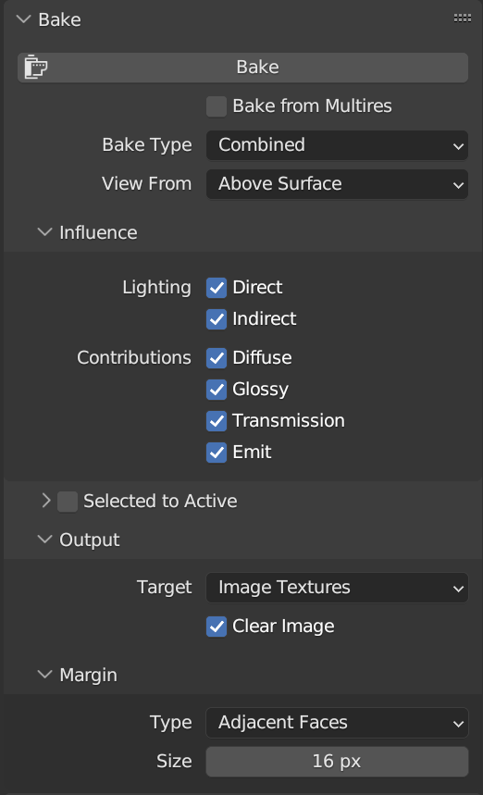Toggle Diffuse contribution checkbox
This screenshot has height=795, width=483.
pyautogui.click(x=217, y=358)
